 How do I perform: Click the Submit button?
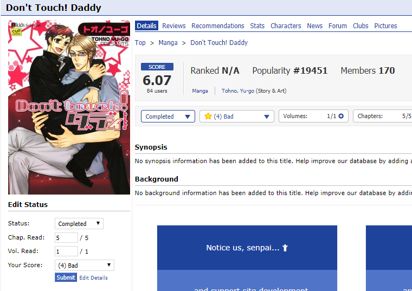66,277
